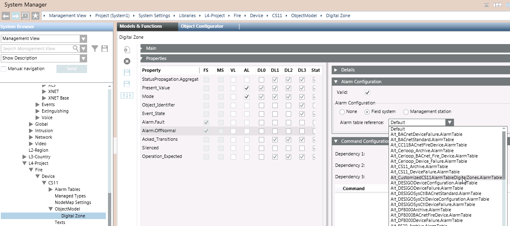Toggle the Valid checkbox in Alarm Configuration

[x=367, y=93]
